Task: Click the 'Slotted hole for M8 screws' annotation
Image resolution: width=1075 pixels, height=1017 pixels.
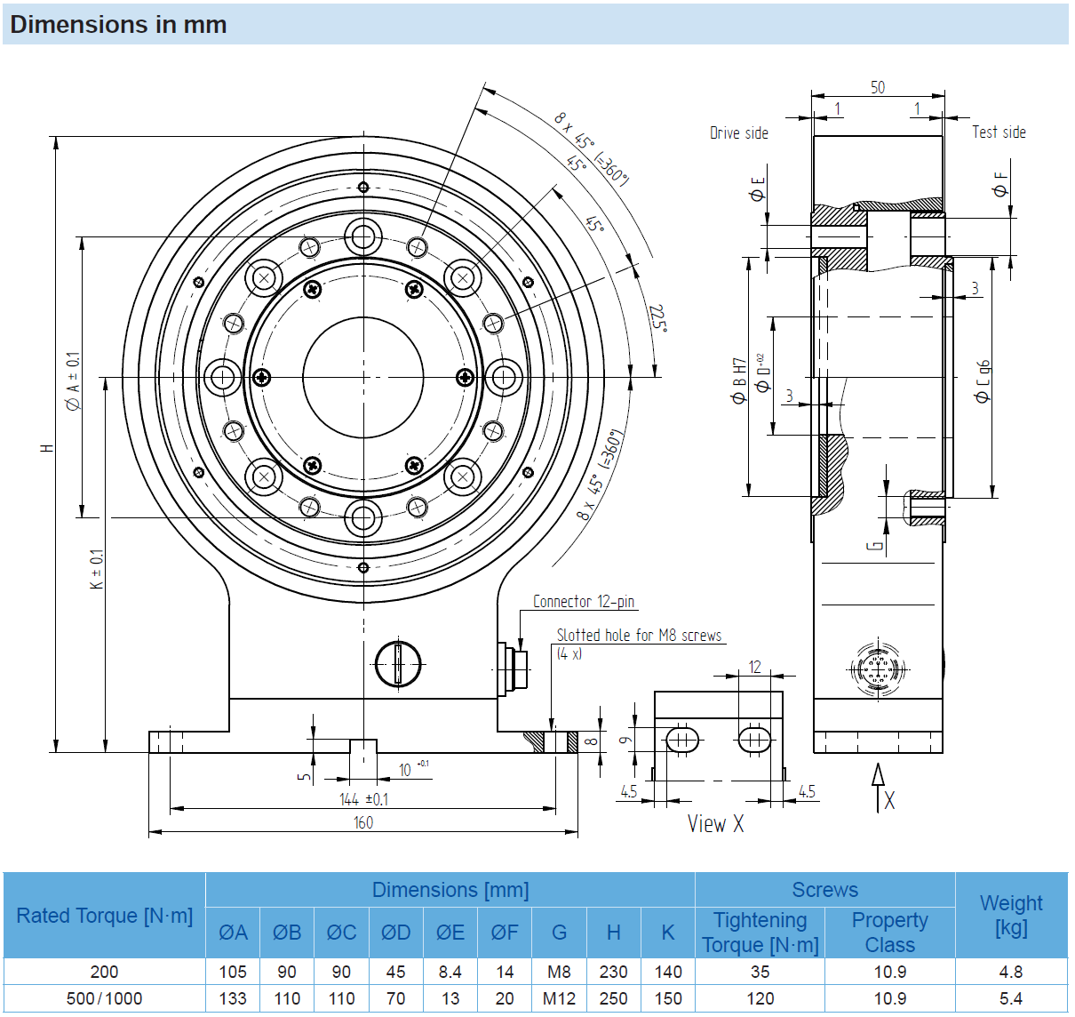Action: [639, 636]
